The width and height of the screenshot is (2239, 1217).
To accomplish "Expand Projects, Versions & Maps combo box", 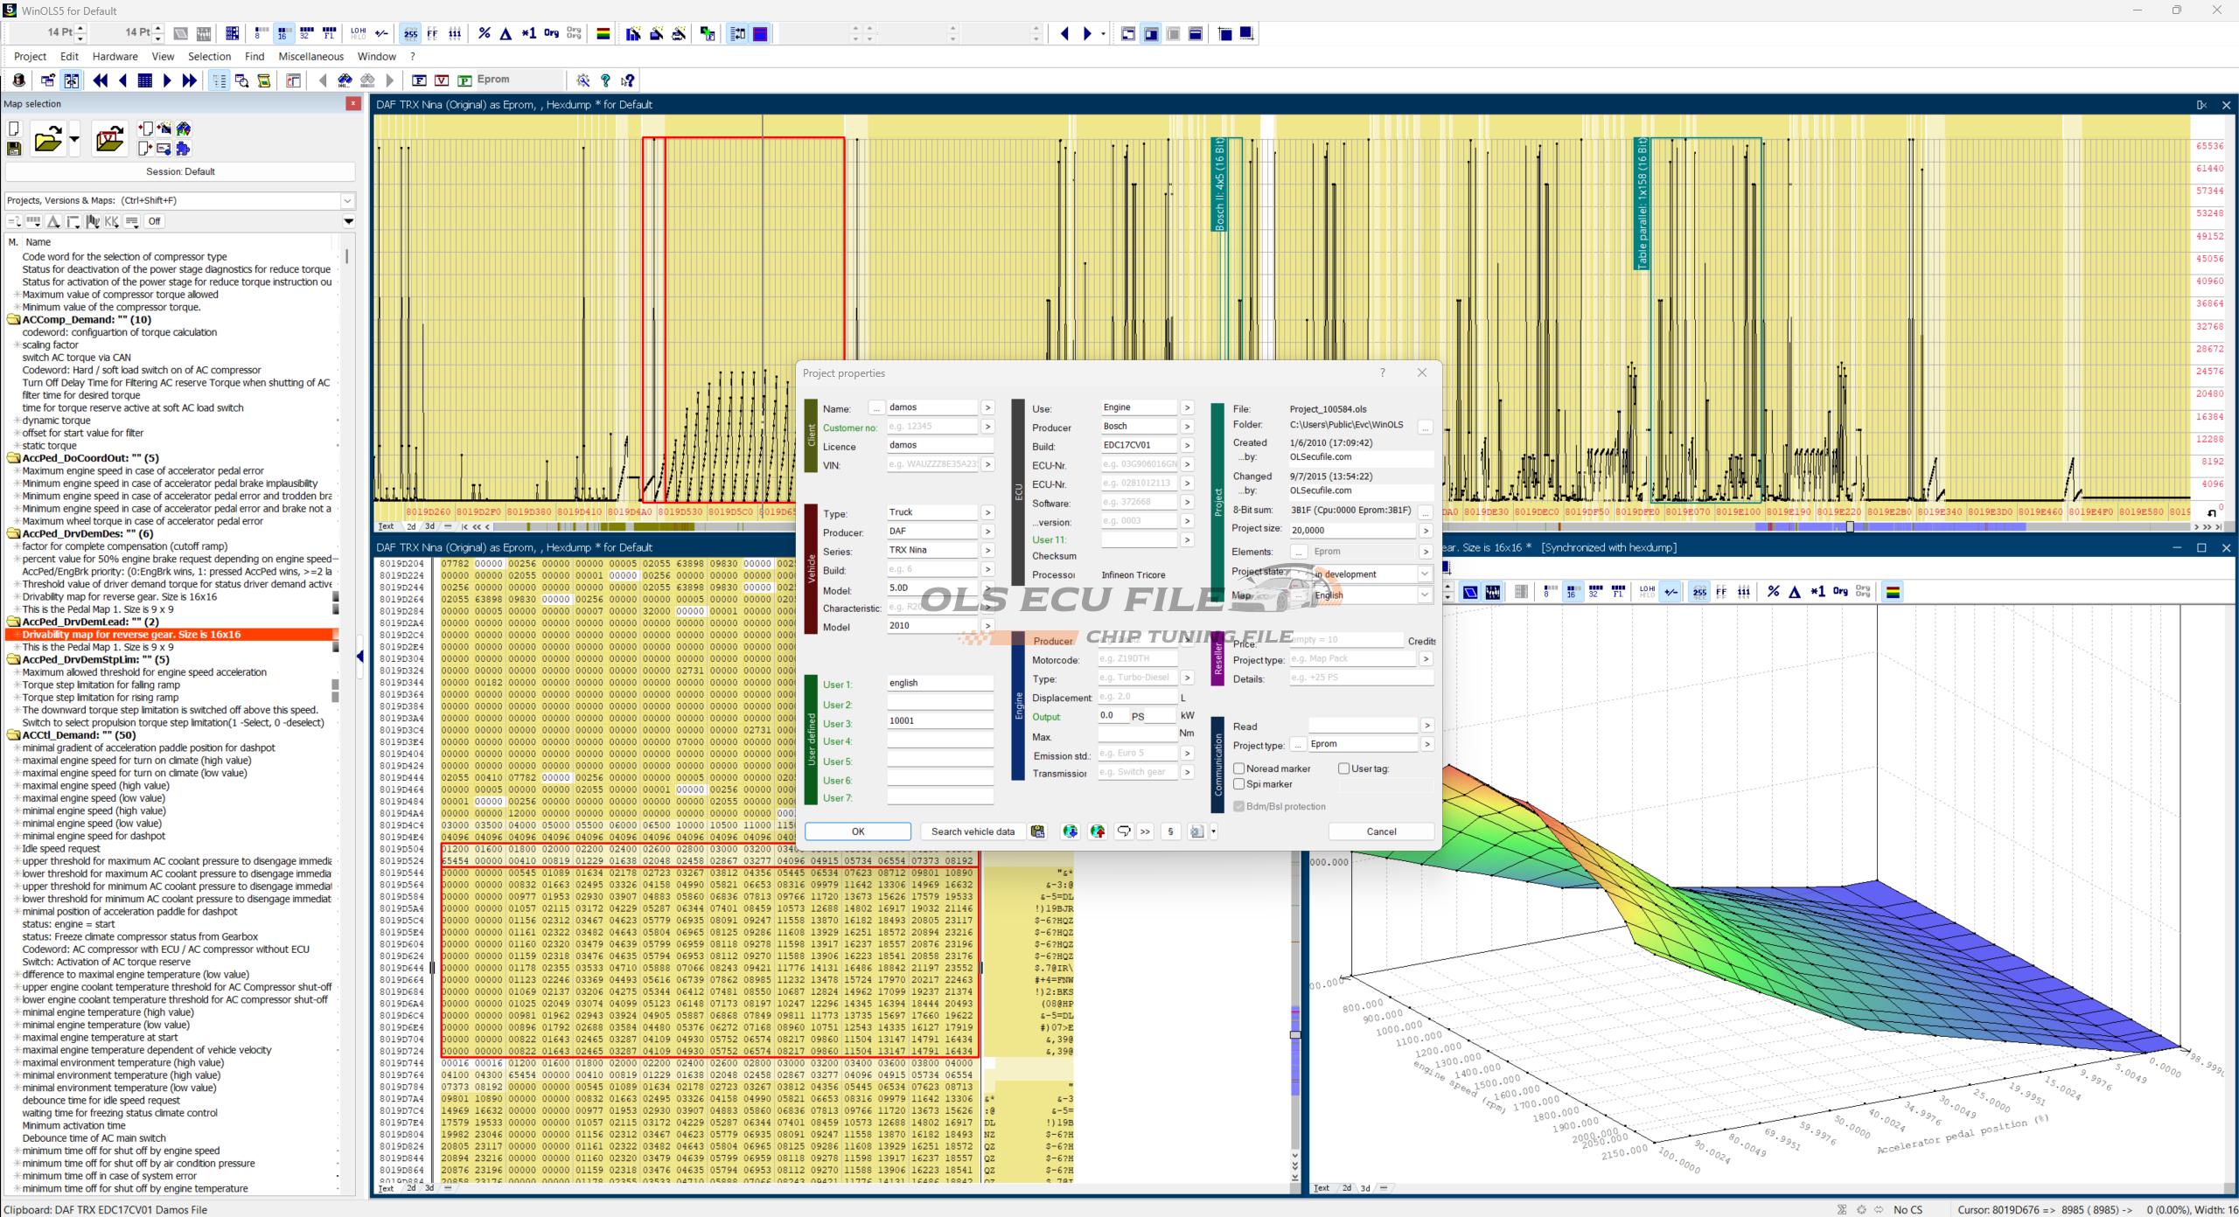I will 347,200.
